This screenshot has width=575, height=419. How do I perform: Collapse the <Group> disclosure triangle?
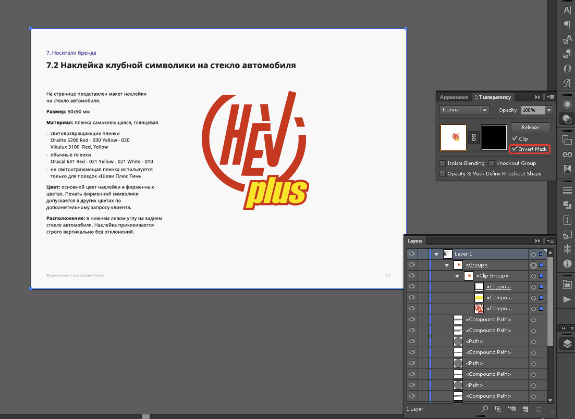tap(447, 265)
